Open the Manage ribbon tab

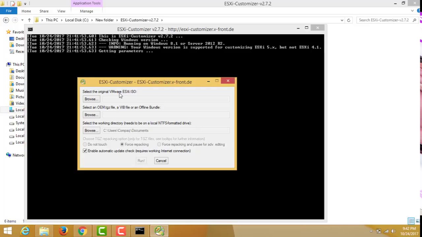click(x=86, y=11)
